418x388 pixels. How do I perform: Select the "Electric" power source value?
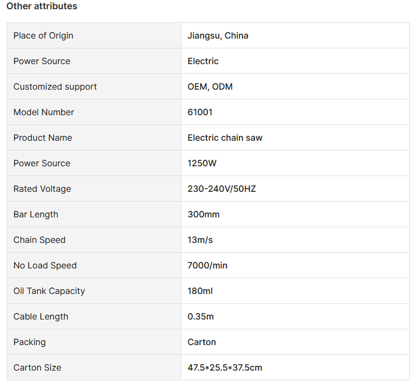click(x=203, y=61)
